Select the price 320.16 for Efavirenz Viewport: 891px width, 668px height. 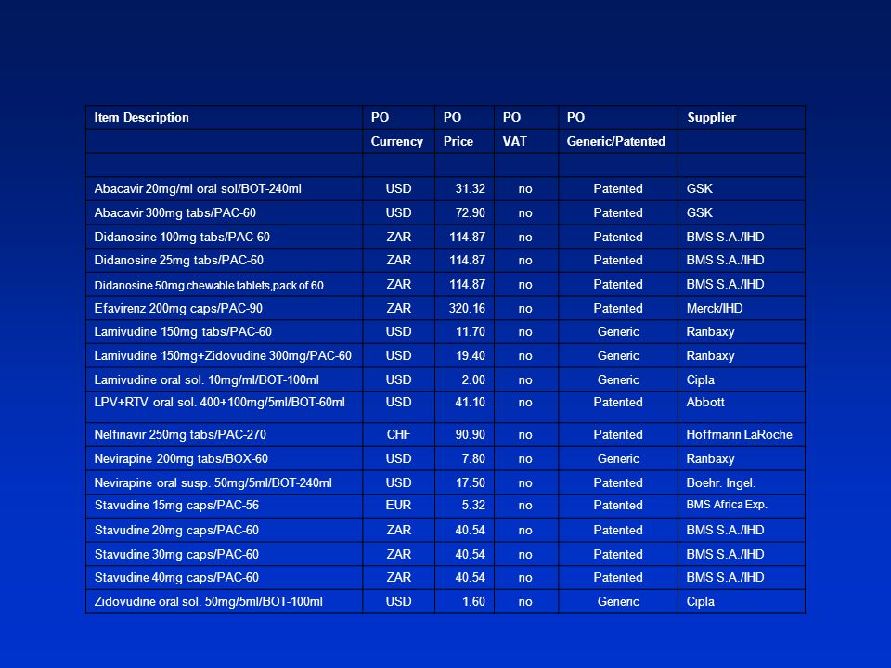[467, 308]
